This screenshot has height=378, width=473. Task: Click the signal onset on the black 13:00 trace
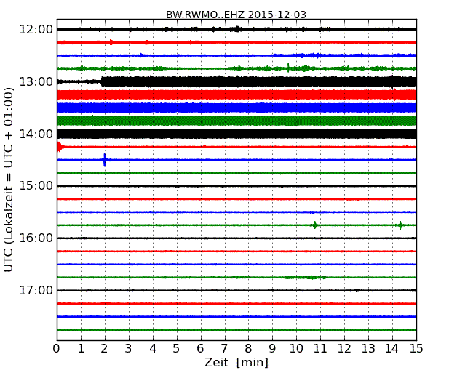pos(102,81)
